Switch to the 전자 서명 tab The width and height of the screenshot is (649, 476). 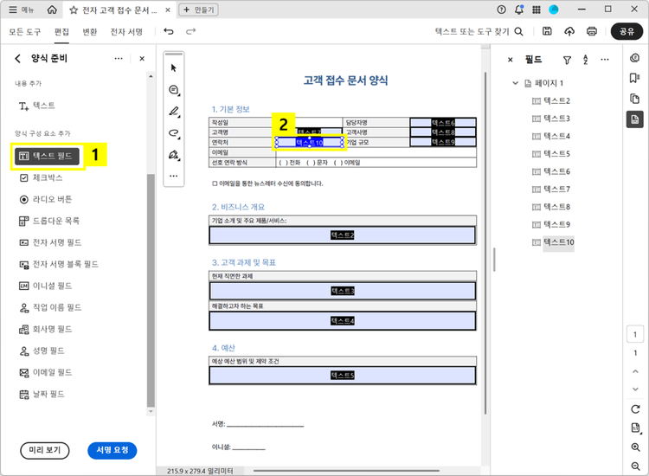pos(126,32)
